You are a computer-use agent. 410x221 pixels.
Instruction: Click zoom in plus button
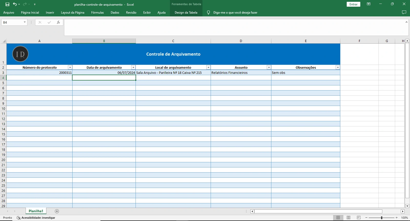(397, 218)
